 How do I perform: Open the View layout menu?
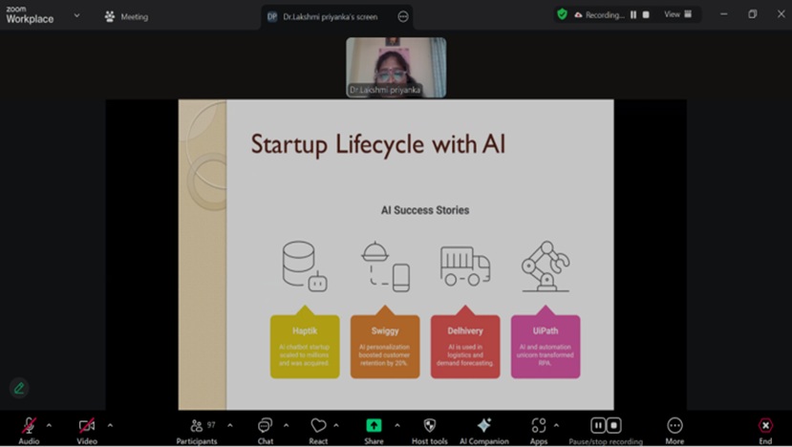677,14
